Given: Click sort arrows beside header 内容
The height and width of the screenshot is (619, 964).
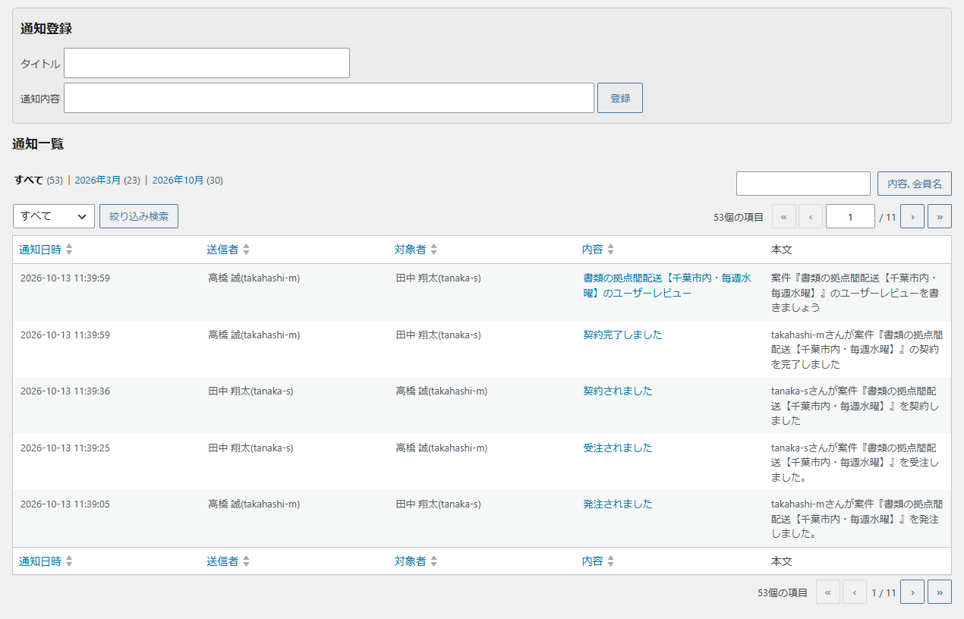Looking at the screenshot, I should coord(610,250).
